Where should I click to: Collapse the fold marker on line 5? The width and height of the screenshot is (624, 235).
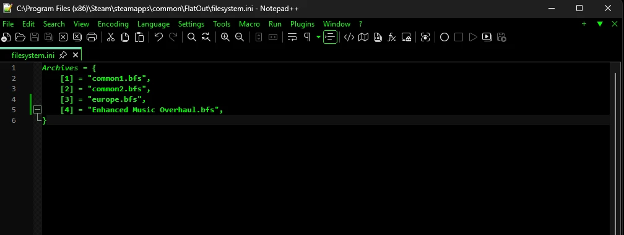click(x=37, y=110)
